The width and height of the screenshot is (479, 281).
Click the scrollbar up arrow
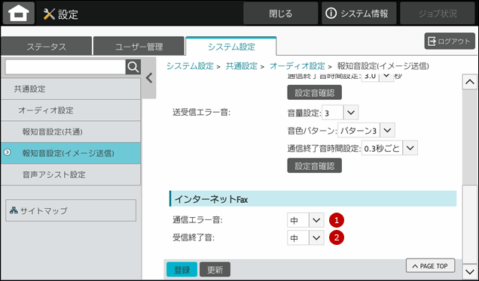pos(469,82)
